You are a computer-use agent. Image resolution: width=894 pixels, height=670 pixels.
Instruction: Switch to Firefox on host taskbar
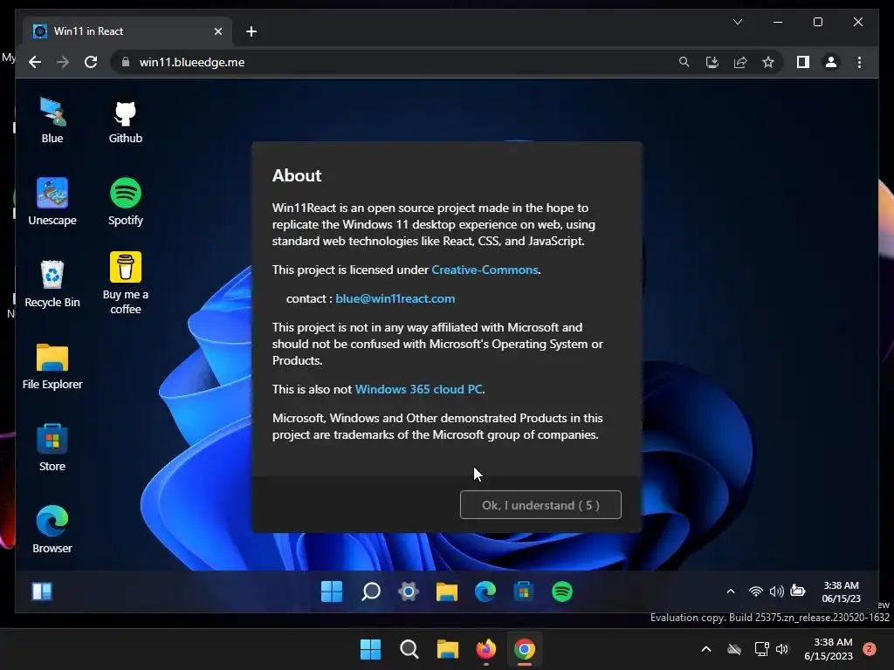pos(485,649)
